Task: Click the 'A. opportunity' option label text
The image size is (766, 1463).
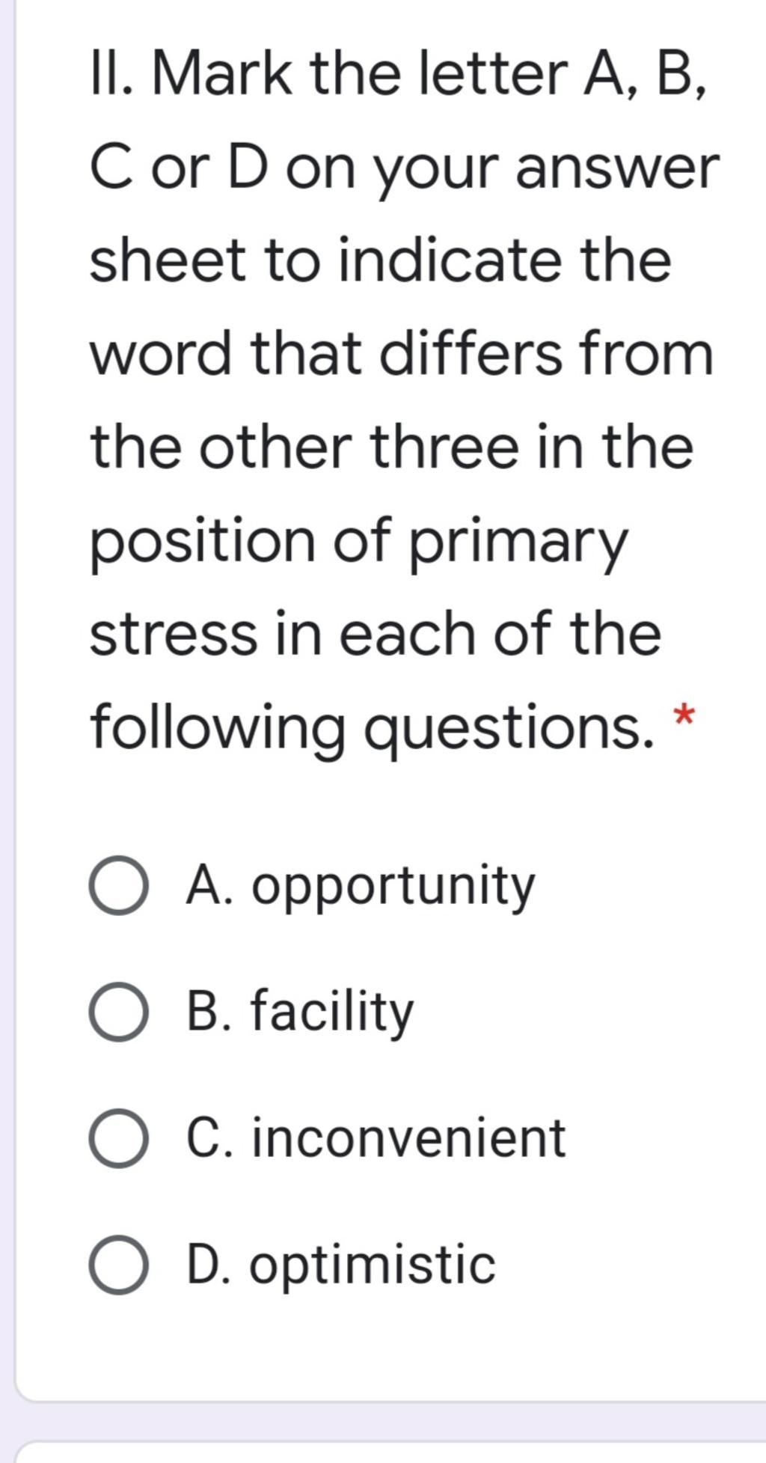Action: (x=361, y=888)
